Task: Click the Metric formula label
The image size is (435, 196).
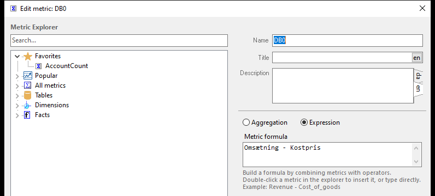Action: 266,137
